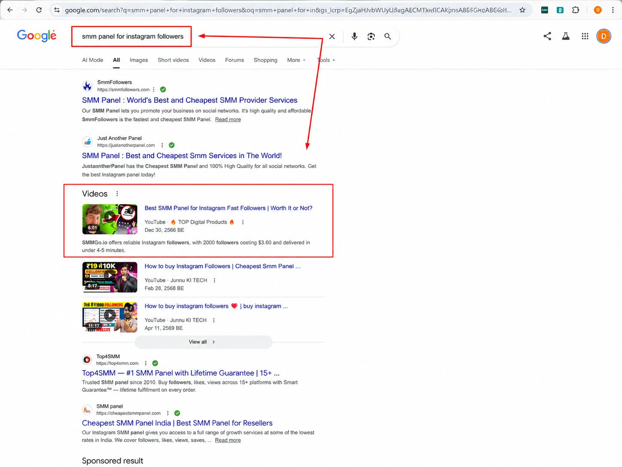Switch to Videos tab
The height and width of the screenshot is (467, 622).
pos(207,60)
